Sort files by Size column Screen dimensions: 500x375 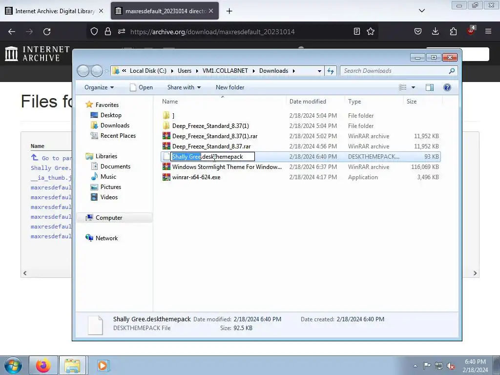tap(423, 102)
